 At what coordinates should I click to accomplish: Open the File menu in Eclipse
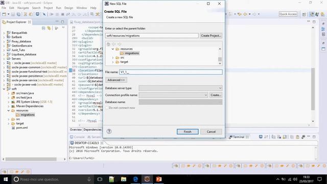click(x=4, y=8)
